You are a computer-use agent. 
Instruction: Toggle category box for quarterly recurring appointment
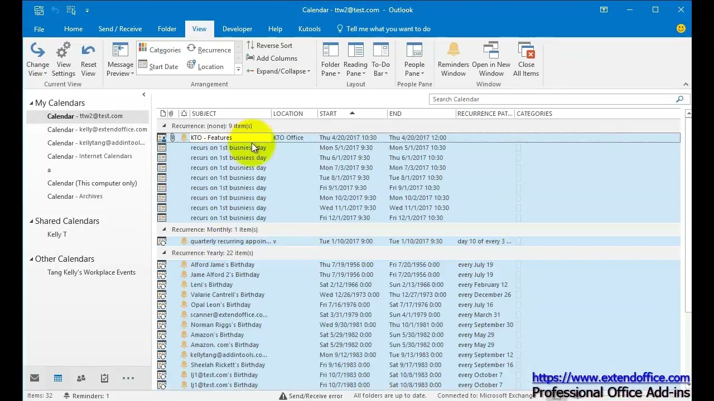coord(518,241)
